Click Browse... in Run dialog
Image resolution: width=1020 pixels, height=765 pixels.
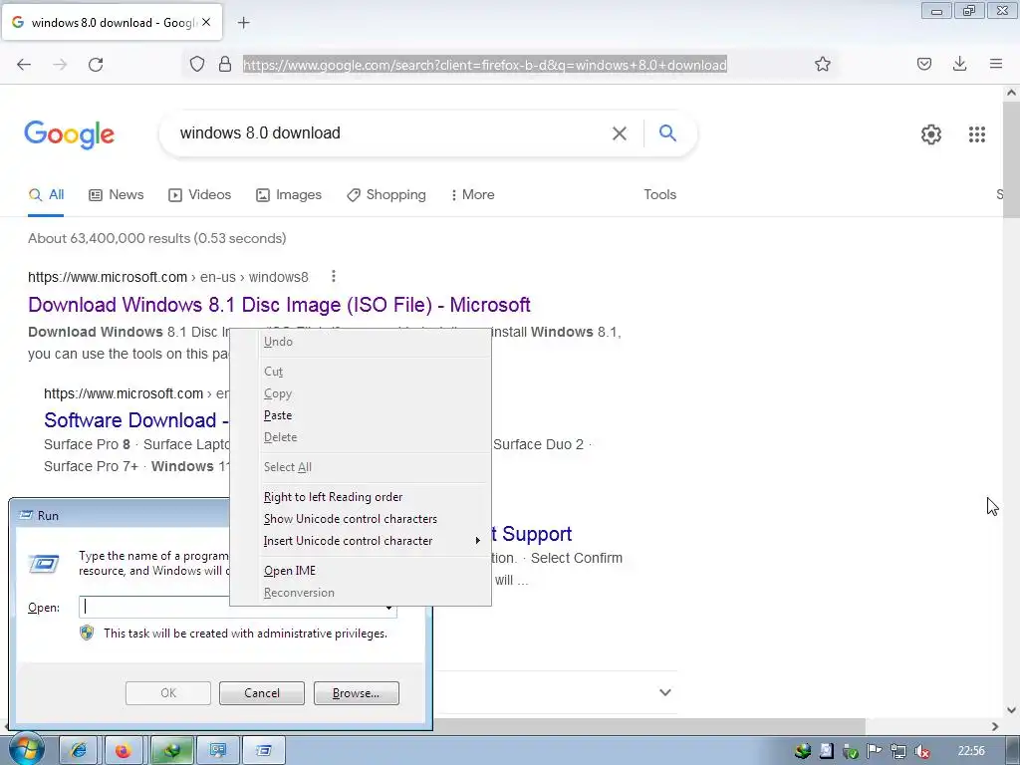point(356,693)
